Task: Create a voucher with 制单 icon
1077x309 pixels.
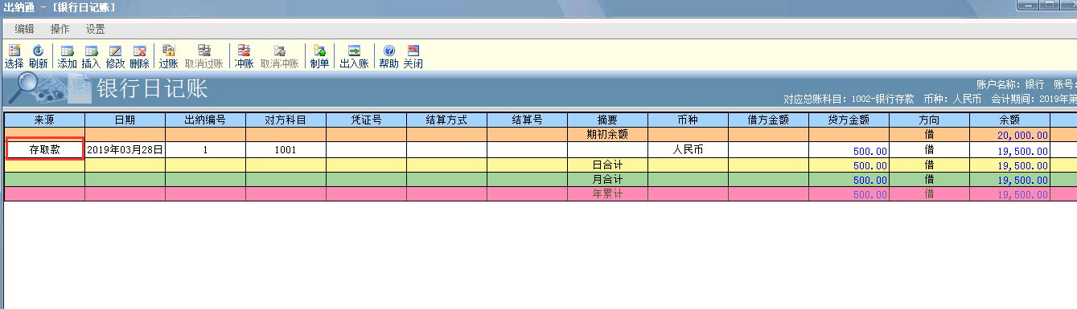Action: tap(319, 56)
